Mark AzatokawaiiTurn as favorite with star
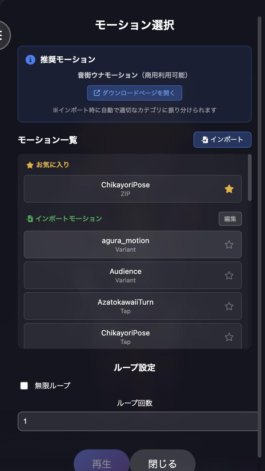265x471 pixels. click(229, 306)
